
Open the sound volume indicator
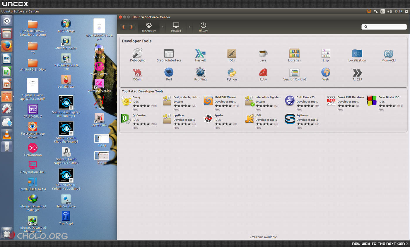pyautogui.click(x=389, y=11)
